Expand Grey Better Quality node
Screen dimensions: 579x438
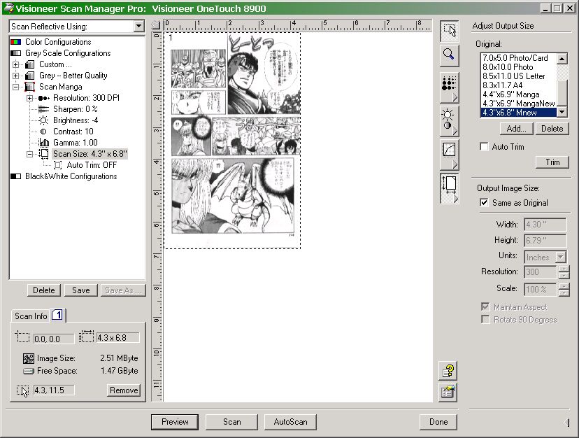[16, 76]
